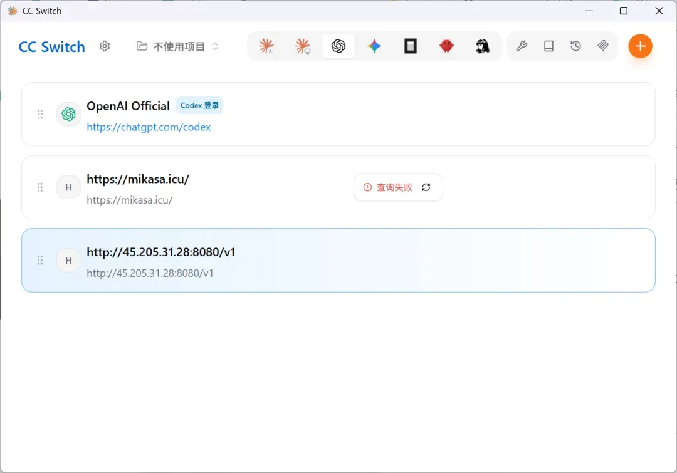
Task: Select the Claude Desktop app tab
Action: pos(302,46)
